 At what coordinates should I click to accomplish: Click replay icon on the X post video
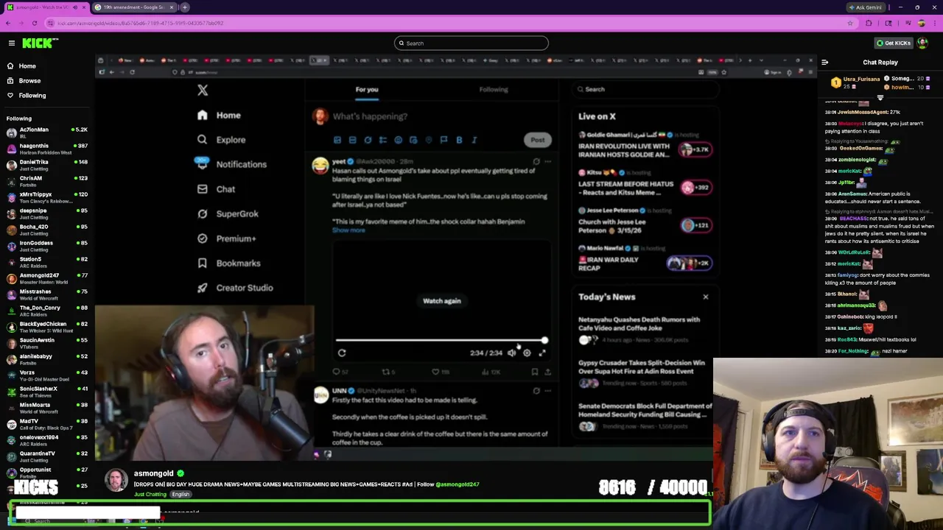coord(342,353)
